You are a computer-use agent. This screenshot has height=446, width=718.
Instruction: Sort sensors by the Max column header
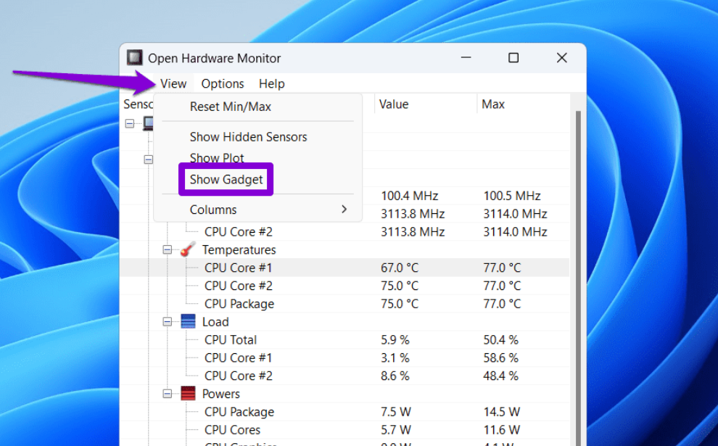[x=492, y=104]
